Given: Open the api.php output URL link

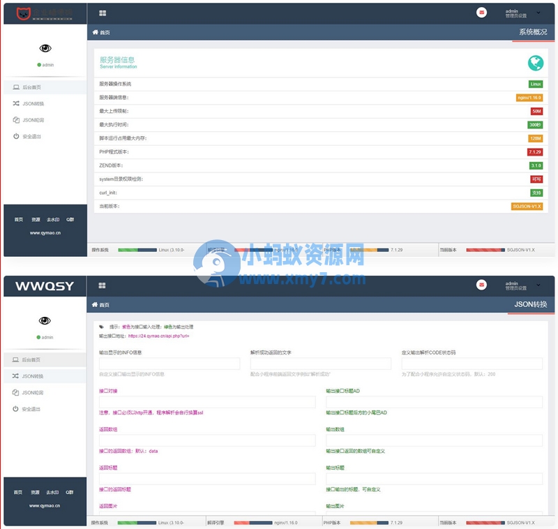Looking at the screenshot, I should click(158, 336).
